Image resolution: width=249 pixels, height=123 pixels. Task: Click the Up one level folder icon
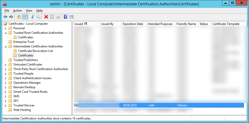(x=19, y=17)
